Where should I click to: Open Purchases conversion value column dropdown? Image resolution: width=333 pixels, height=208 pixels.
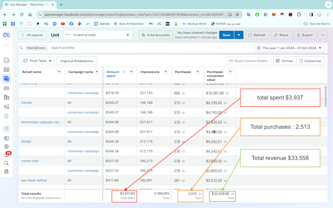(230, 72)
